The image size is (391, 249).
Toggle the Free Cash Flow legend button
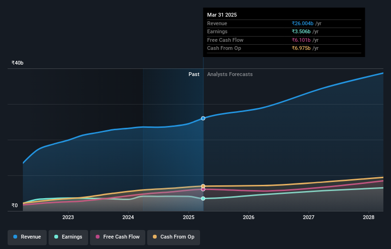pos(118,237)
